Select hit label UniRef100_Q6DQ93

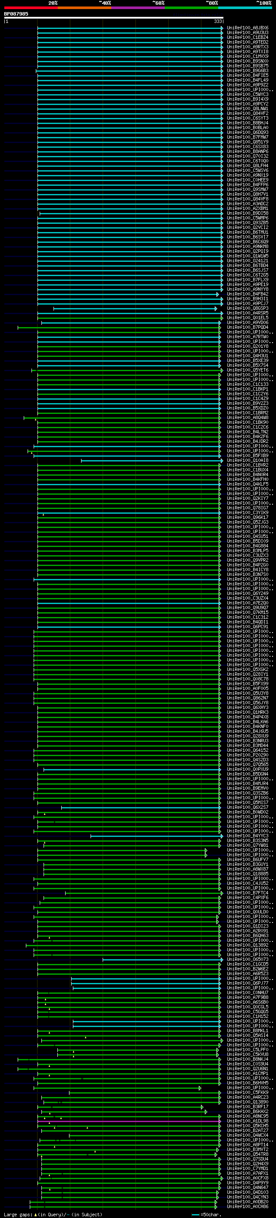tap(248, 132)
